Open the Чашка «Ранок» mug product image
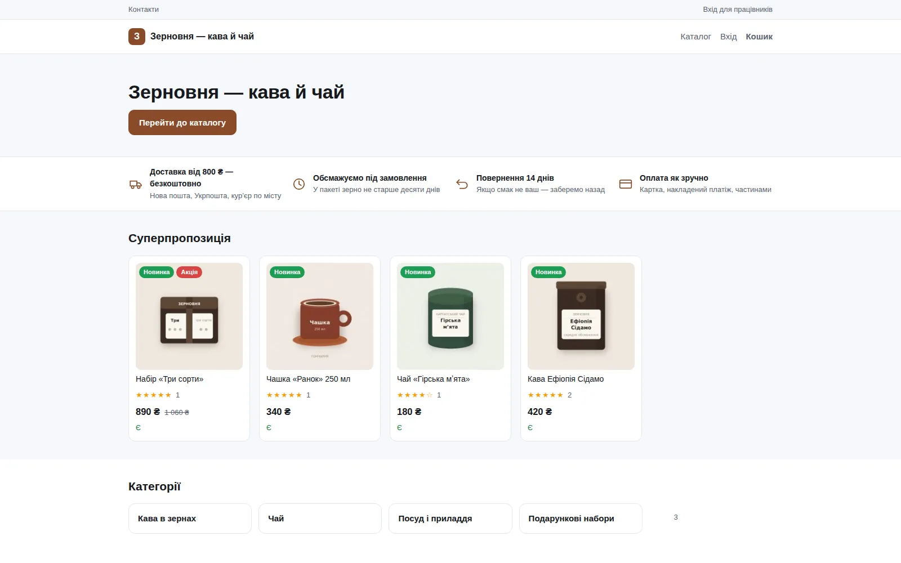 click(x=320, y=316)
